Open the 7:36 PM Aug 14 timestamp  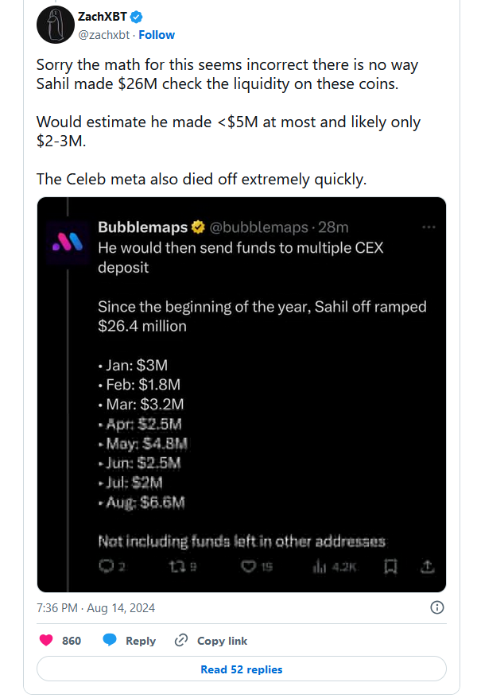[96, 608]
